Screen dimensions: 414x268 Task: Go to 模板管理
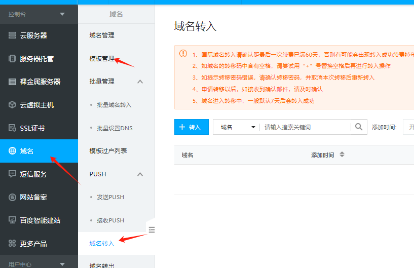tap(102, 59)
